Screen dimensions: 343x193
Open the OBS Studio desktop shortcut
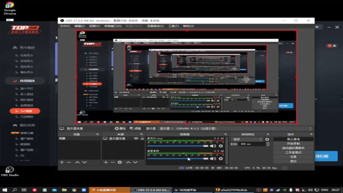(x=9, y=171)
